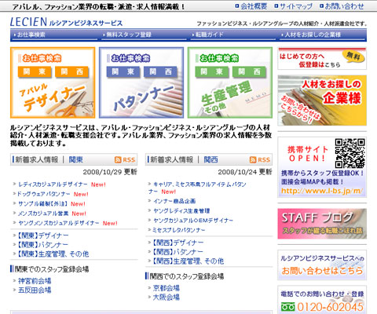The image size is (377, 314).
Task: Open レディスカジュアルデザイナー job listing
Action: (x=53, y=184)
